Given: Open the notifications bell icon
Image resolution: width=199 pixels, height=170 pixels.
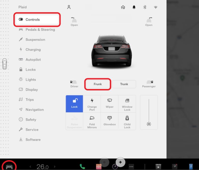Looking at the screenshot, I should click(x=134, y=7).
